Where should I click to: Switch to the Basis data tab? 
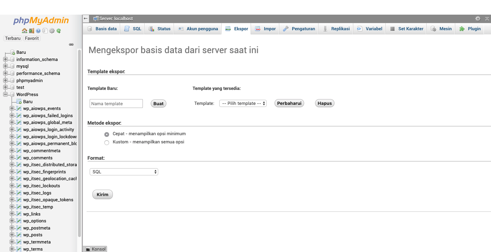[102, 29]
